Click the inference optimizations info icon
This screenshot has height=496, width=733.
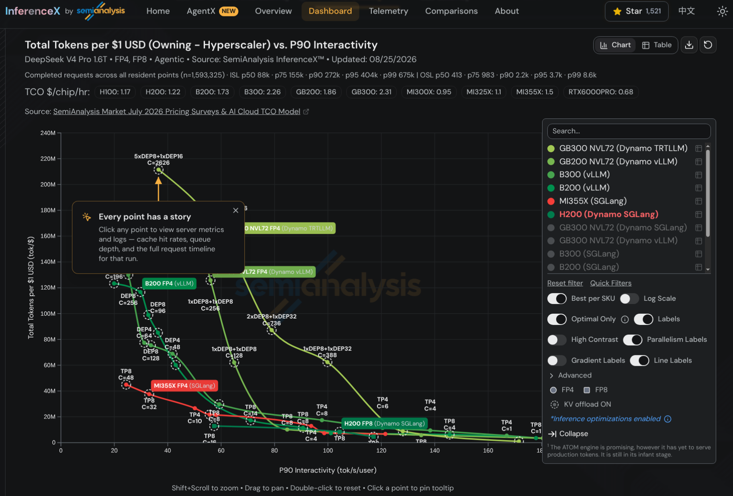[668, 419]
